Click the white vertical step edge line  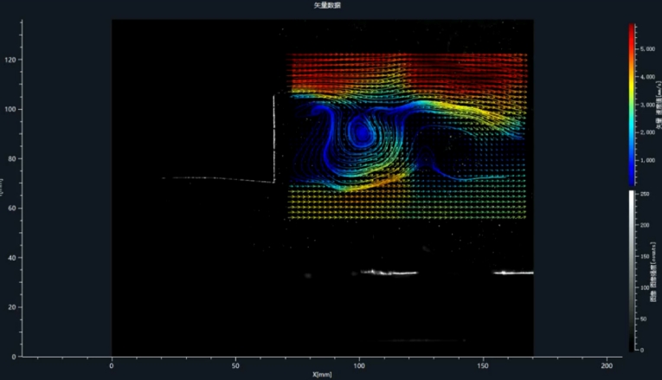(274, 138)
